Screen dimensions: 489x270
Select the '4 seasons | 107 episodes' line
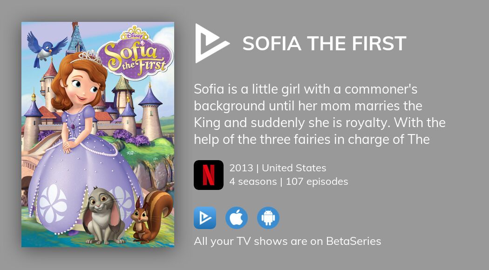(289, 182)
